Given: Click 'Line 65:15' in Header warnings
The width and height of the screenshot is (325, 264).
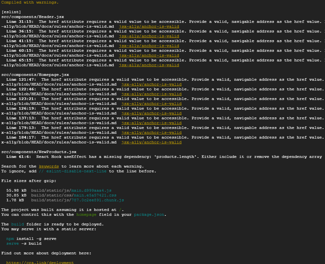Looking at the screenshot, I should pos(20,60).
